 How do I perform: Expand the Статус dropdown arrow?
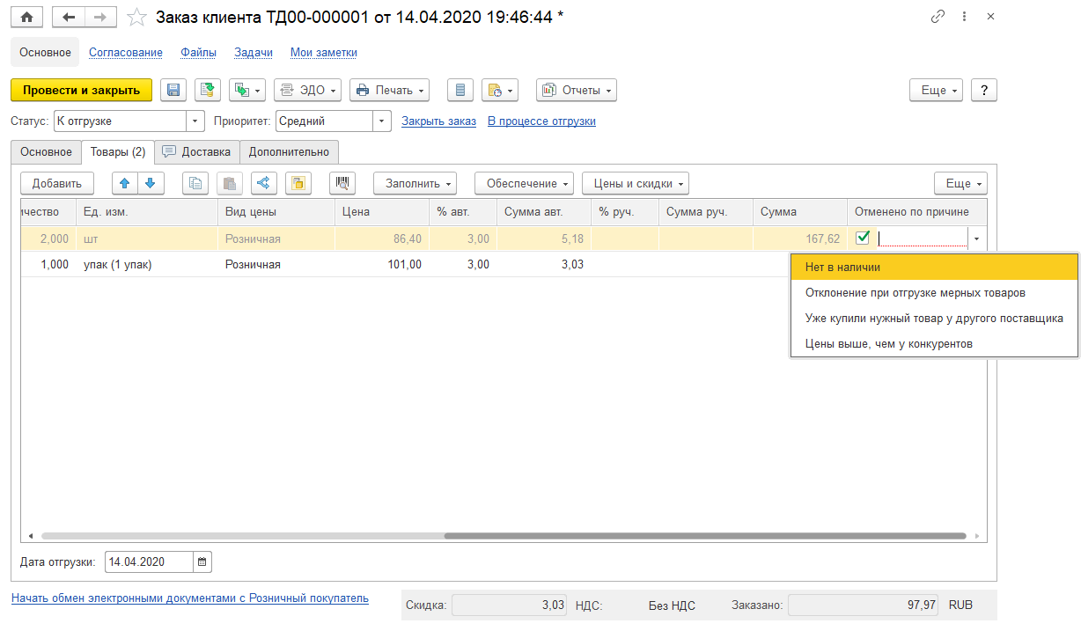point(195,121)
